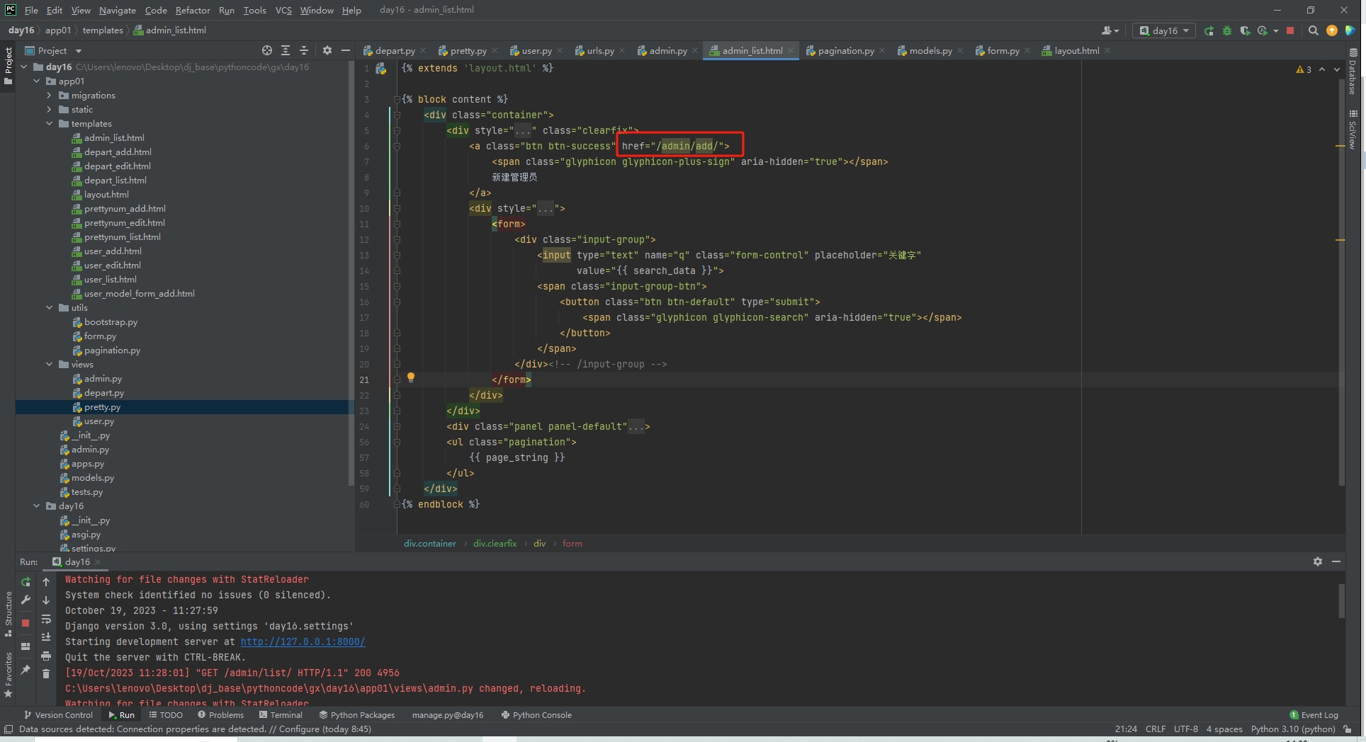
Task: Collapse all in Project panel
Action: click(304, 50)
